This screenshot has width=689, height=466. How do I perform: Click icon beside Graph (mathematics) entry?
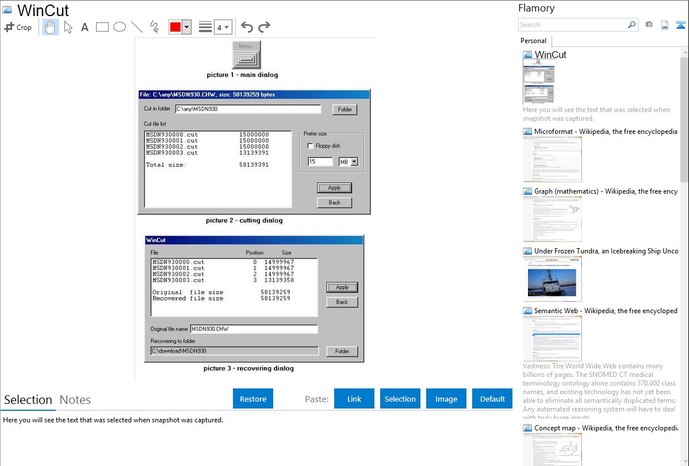(527, 191)
